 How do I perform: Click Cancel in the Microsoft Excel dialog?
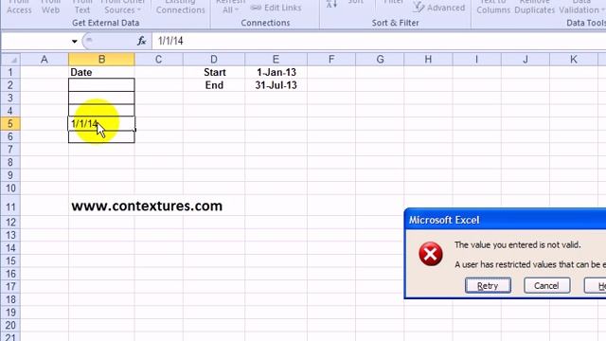(x=546, y=285)
